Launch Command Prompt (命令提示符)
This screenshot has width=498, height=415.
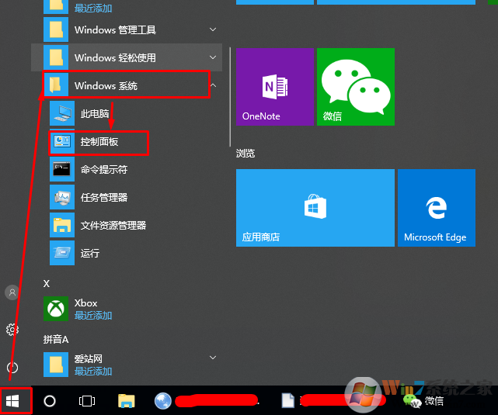tap(103, 169)
